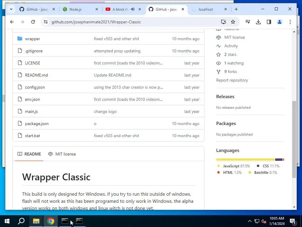Select the MIT license tab

tap(62, 154)
